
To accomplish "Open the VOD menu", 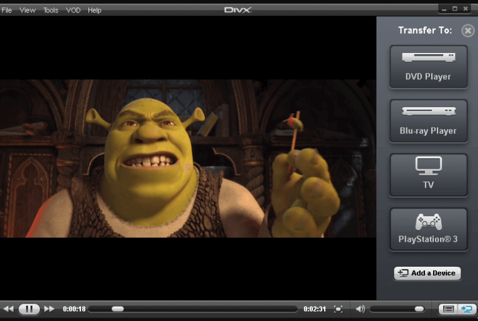I will pos(73,10).
